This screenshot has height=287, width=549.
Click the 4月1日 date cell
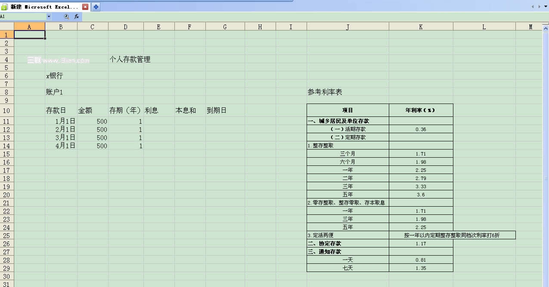click(x=61, y=146)
